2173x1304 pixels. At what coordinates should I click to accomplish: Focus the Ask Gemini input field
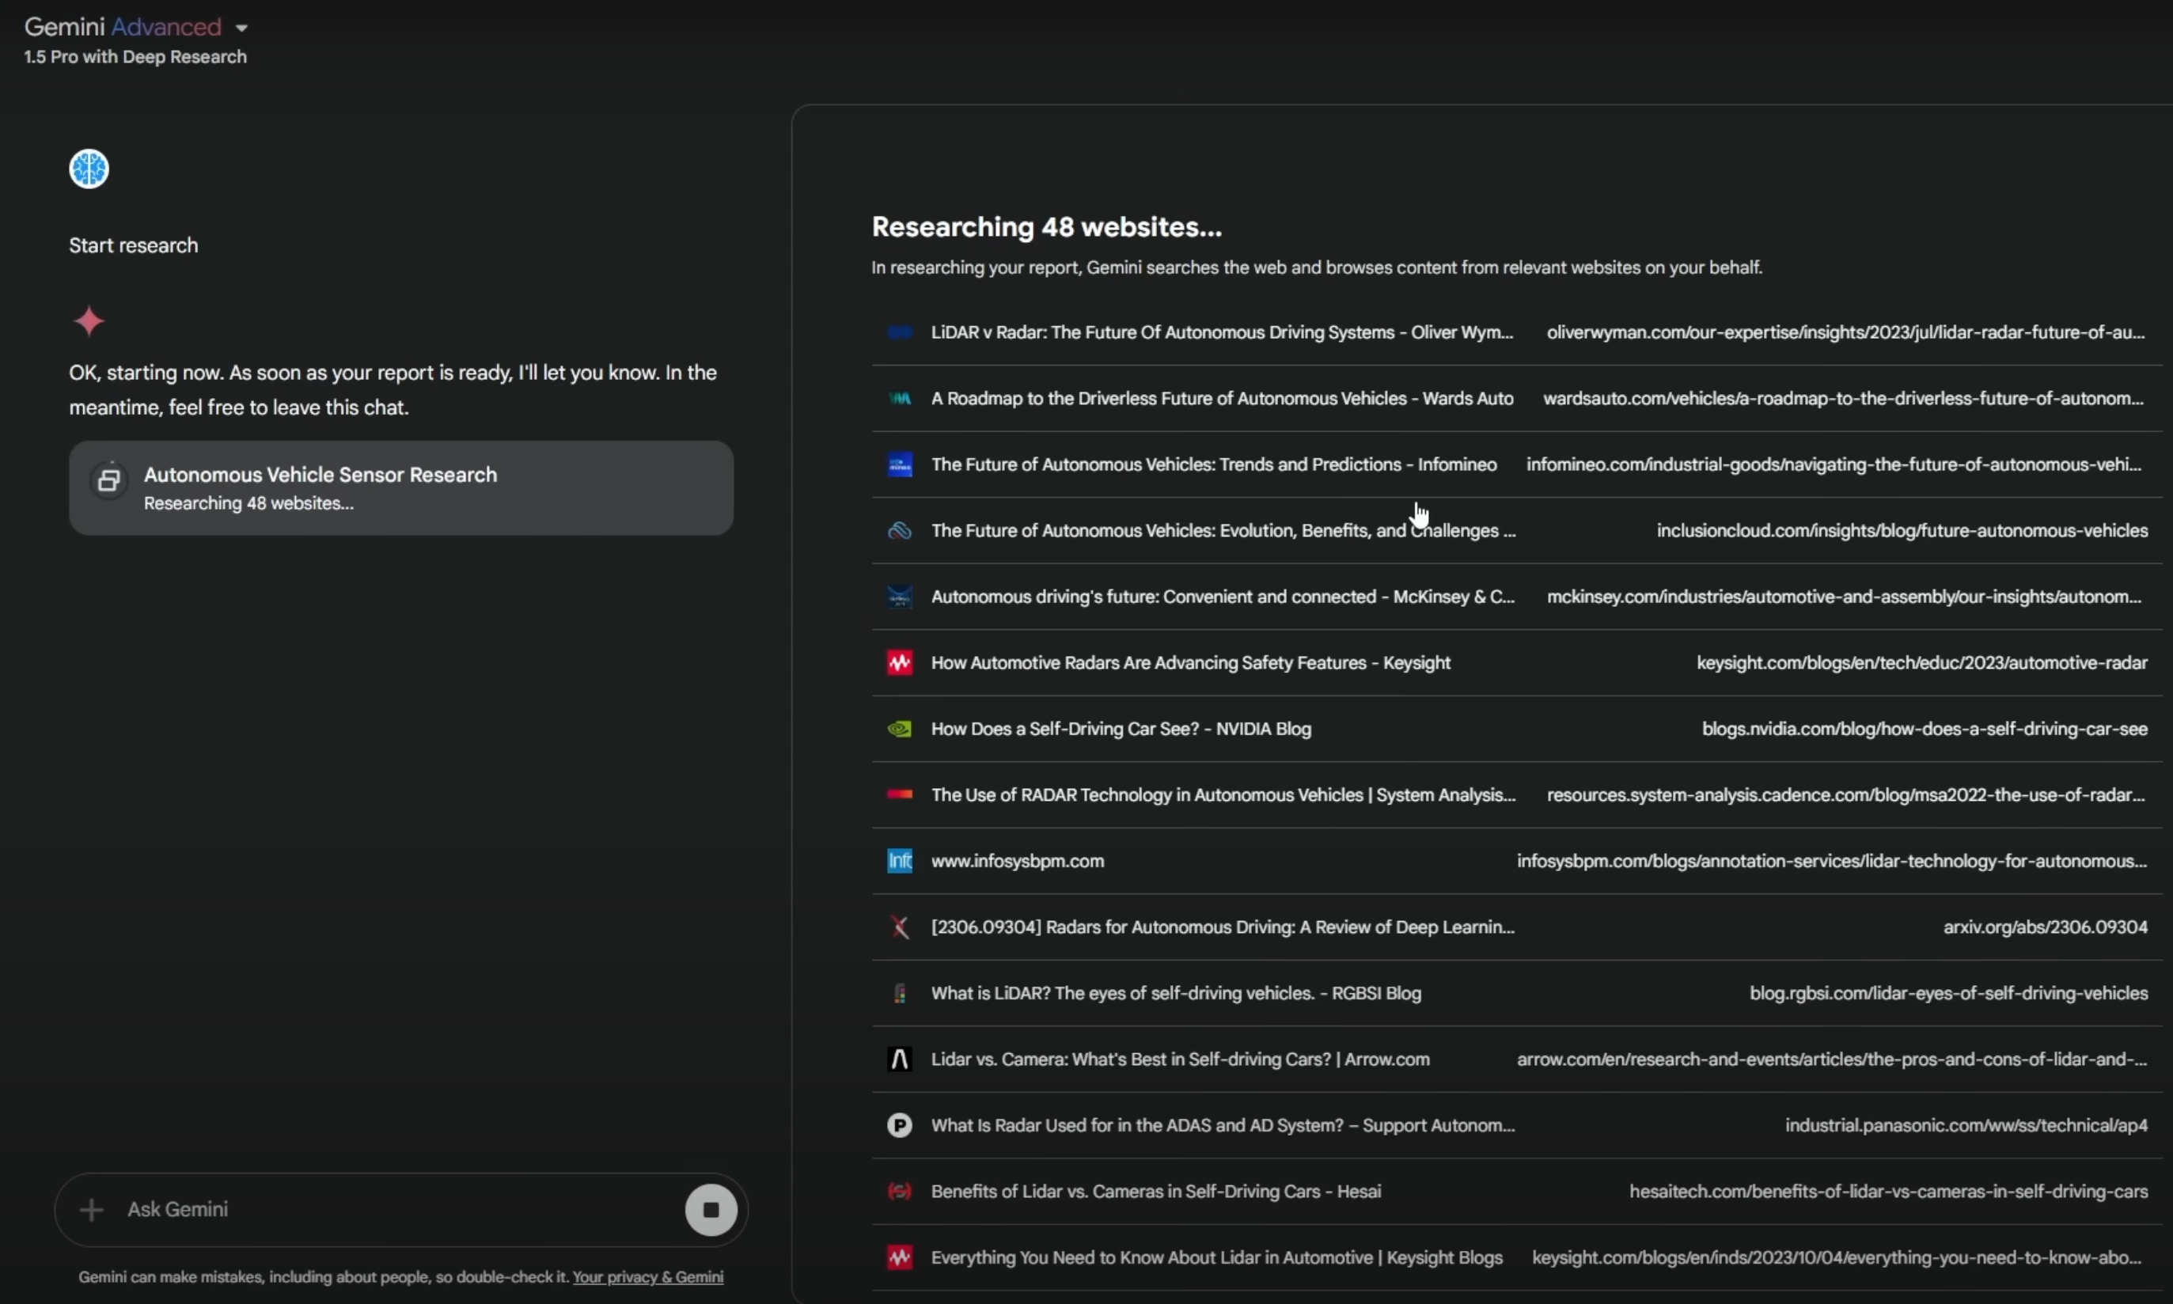pyautogui.click(x=396, y=1209)
